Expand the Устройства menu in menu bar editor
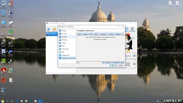Image resolution: width=183 pixels, height=103 pixels. pos(104,34)
